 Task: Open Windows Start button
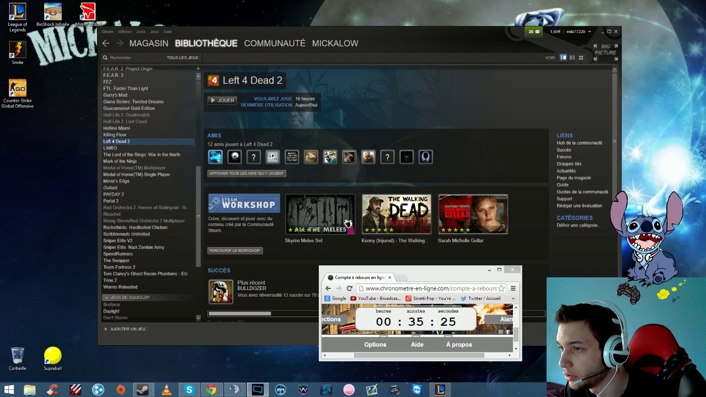pyautogui.click(x=9, y=390)
